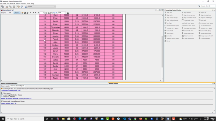Select the chapter5.jrxml document tab
This screenshot has height=121, width=216.
point(7,10)
